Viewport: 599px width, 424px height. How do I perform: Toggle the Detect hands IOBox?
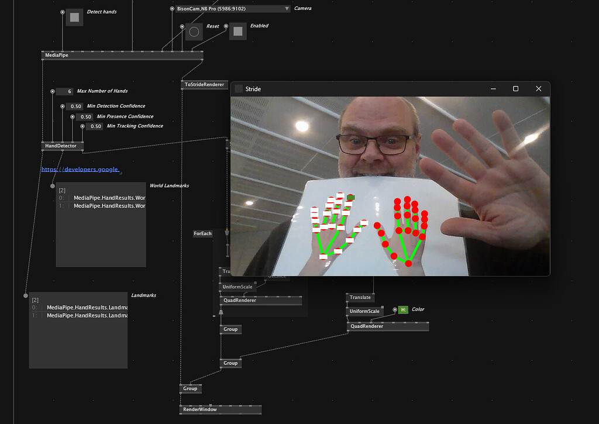74,18
